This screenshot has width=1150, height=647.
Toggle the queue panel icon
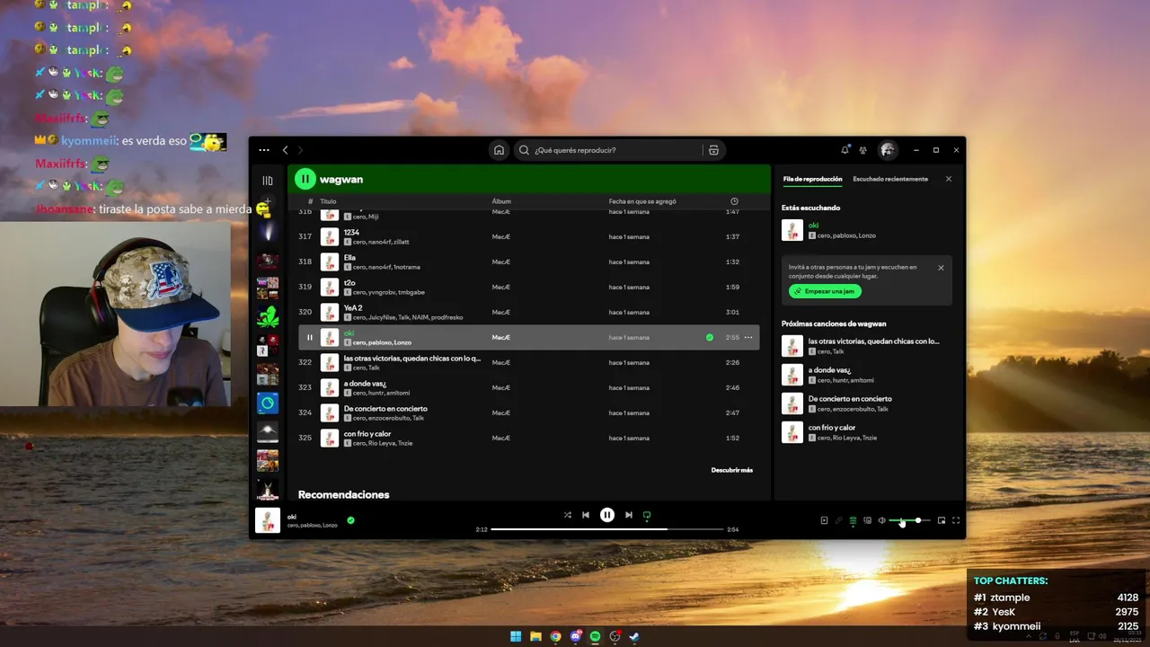point(853,520)
